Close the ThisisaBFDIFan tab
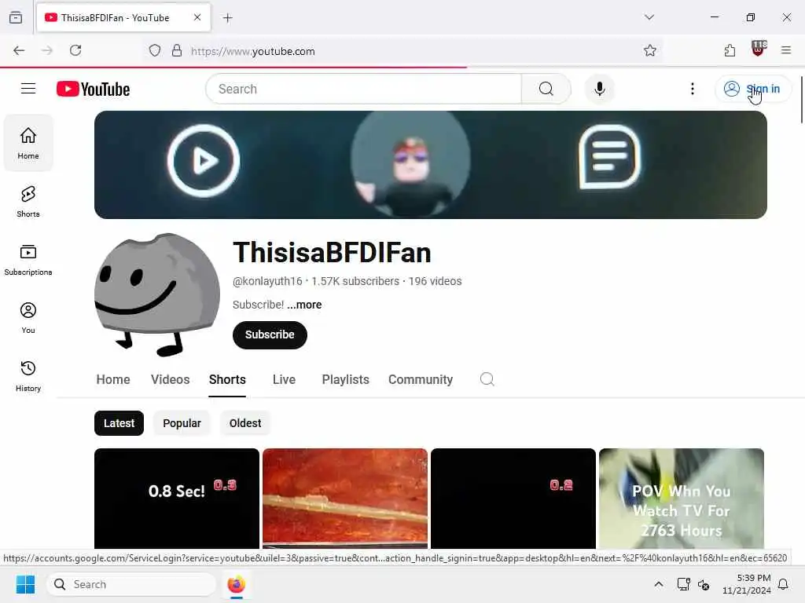Viewport: 805px width, 603px height. pyautogui.click(x=197, y=17)
